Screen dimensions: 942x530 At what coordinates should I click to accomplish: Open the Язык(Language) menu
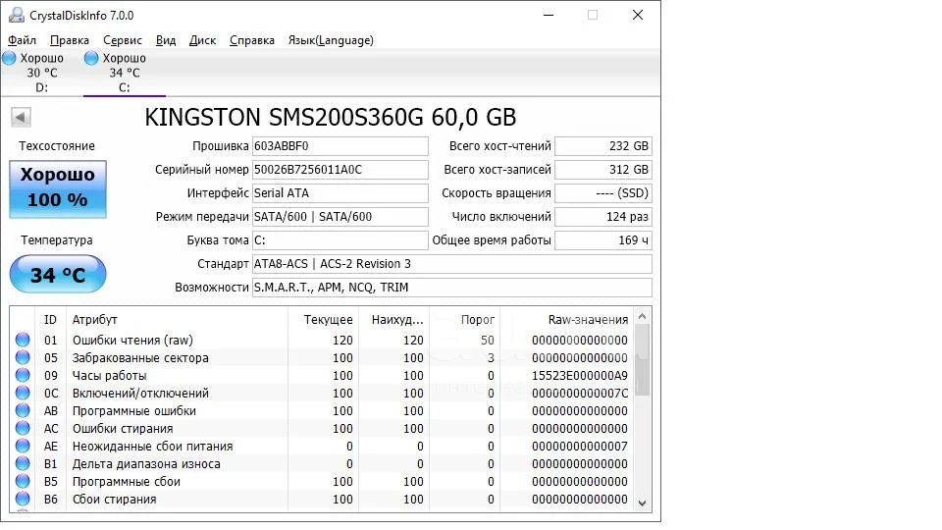coord(331,40)
